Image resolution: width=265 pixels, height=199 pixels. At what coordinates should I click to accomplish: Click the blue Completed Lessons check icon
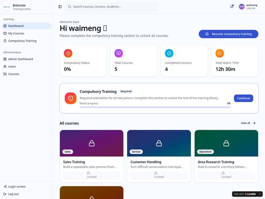(x=169, y=53)
